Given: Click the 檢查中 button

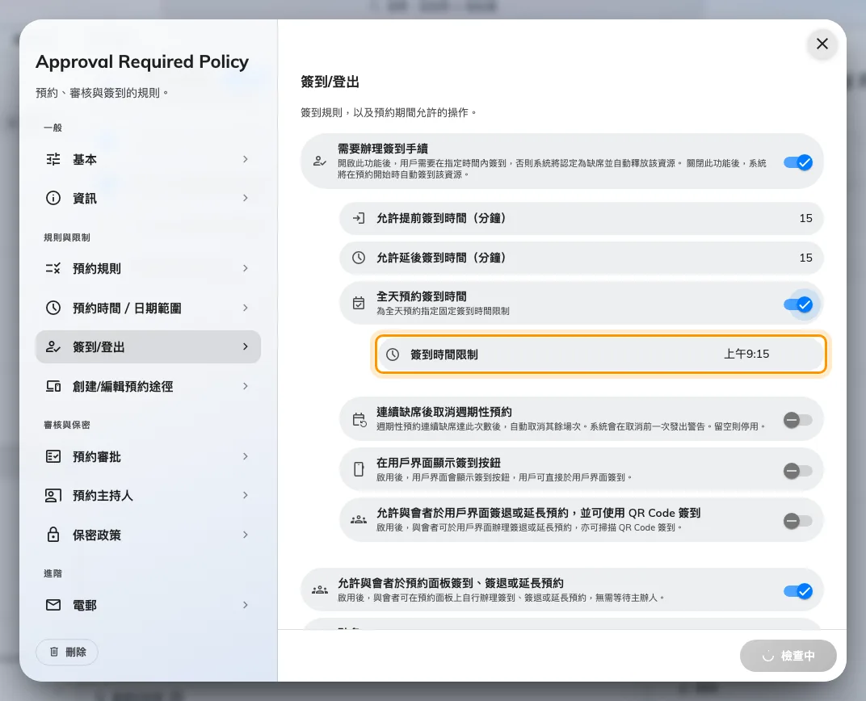Looking at the screenshot, I should (788, 656).
